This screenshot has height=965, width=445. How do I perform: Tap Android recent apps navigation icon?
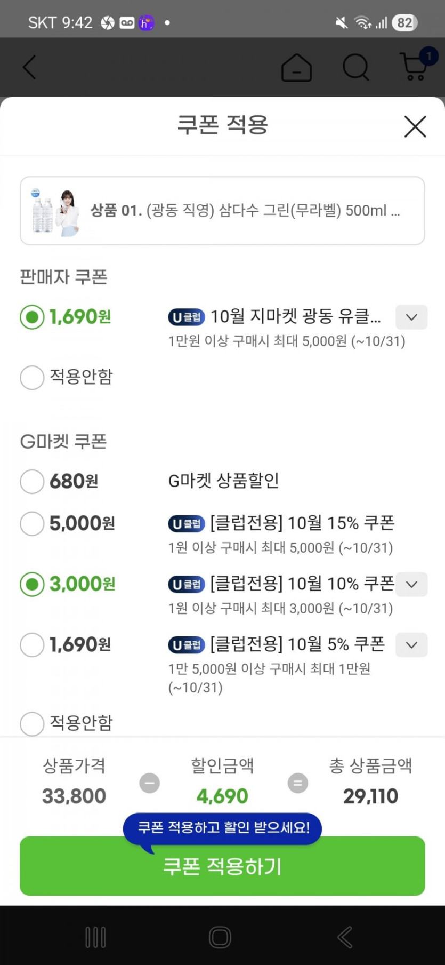tap(96, 937)
